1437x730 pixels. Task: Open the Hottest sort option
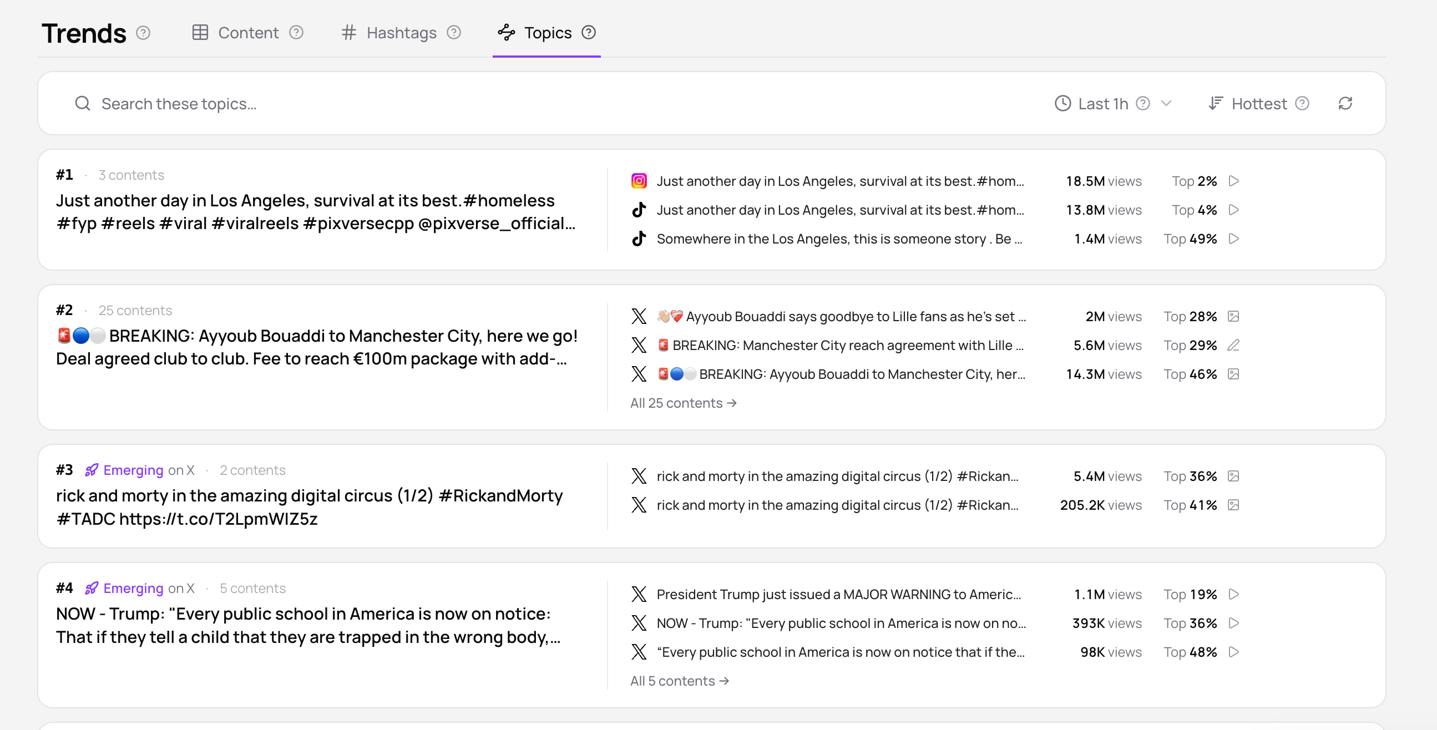(x=1248, y=103)
